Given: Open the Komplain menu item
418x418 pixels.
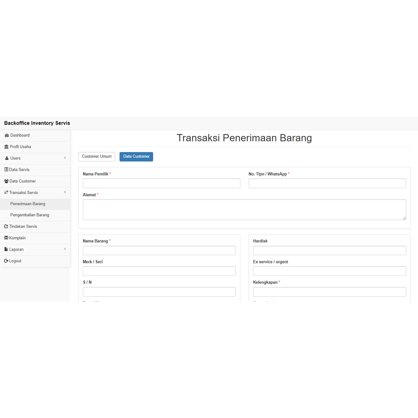Looking at the screenshot, I should 35,238.
